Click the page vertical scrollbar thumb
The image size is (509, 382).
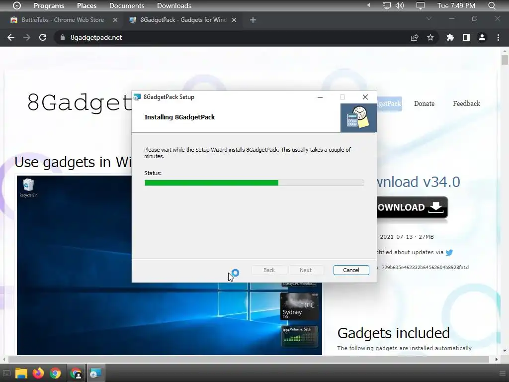(505, 60)
